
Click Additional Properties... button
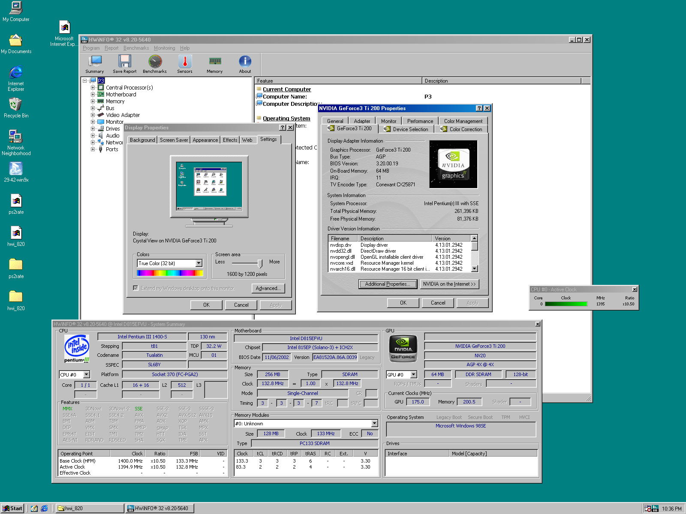pyautogui.click(x=388, y=284)
